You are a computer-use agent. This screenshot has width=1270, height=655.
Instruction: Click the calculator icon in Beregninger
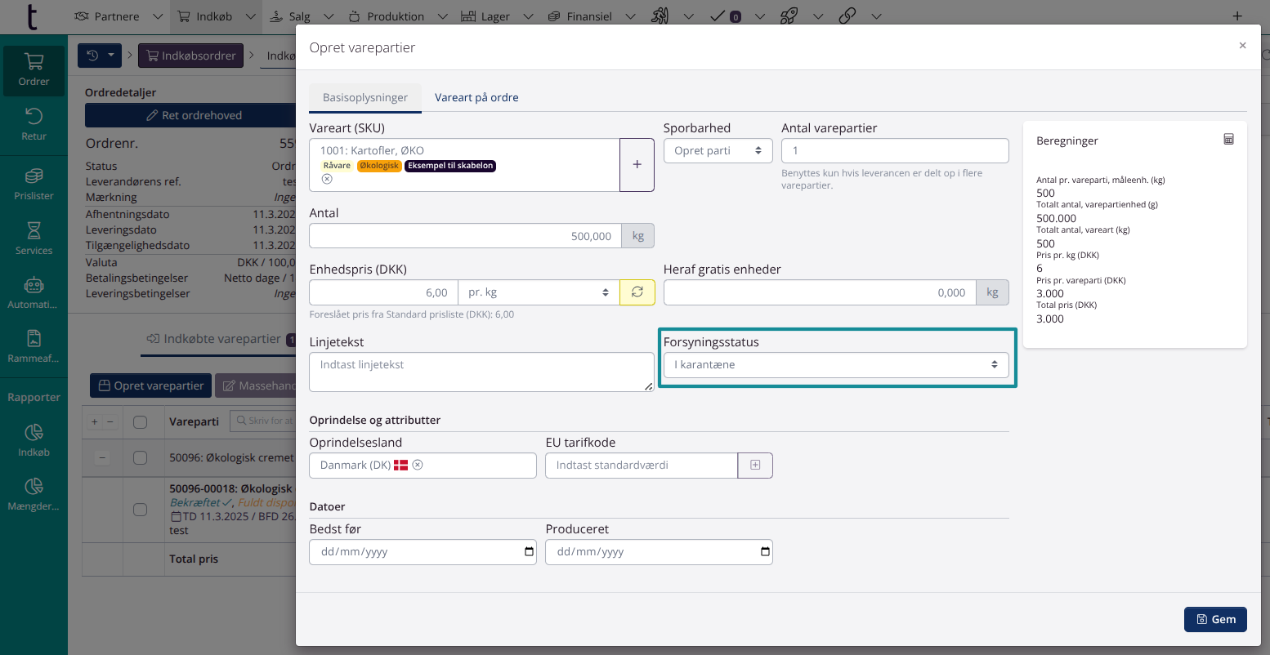coord(1228,140)
